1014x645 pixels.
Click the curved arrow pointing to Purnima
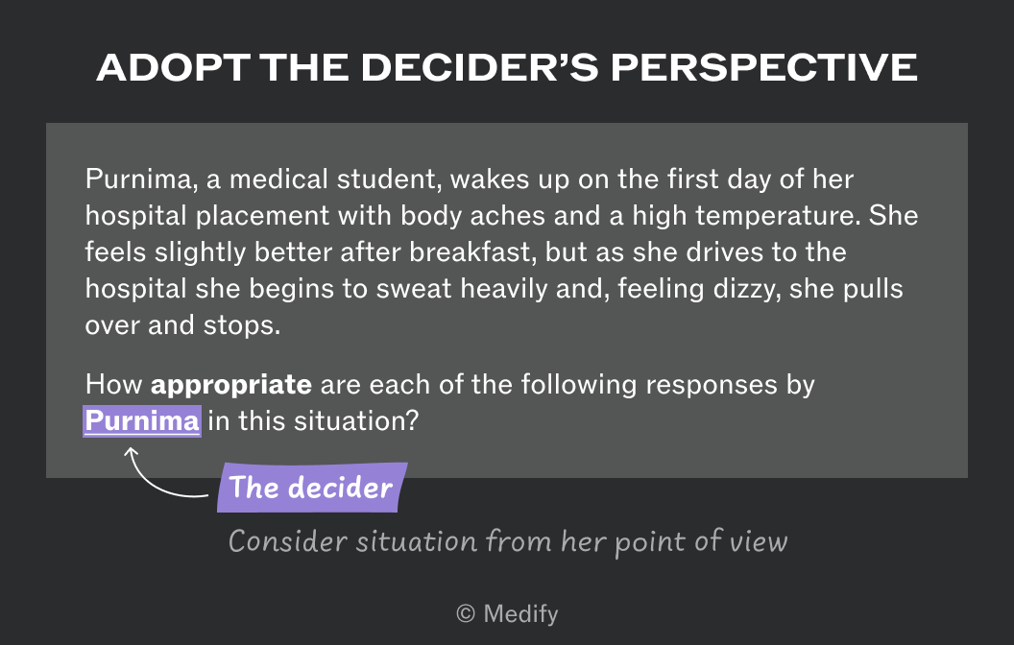coord(167,472)
